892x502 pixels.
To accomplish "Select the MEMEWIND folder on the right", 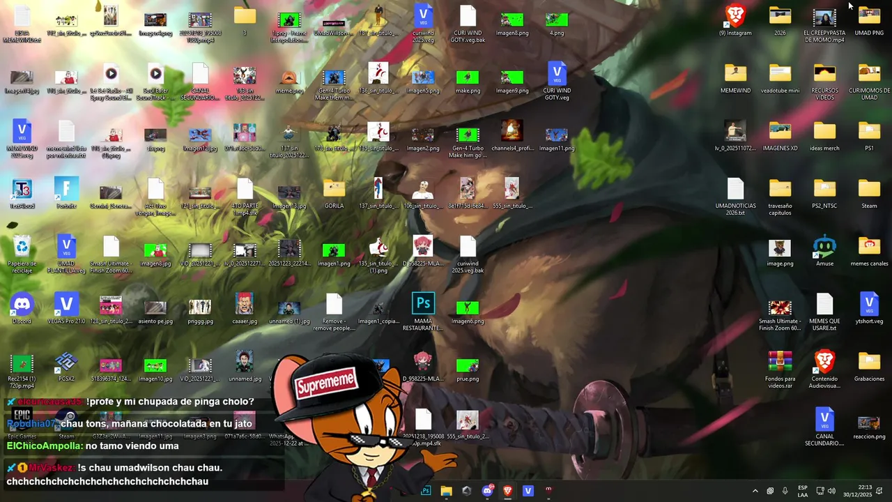I will pos(735,78).
